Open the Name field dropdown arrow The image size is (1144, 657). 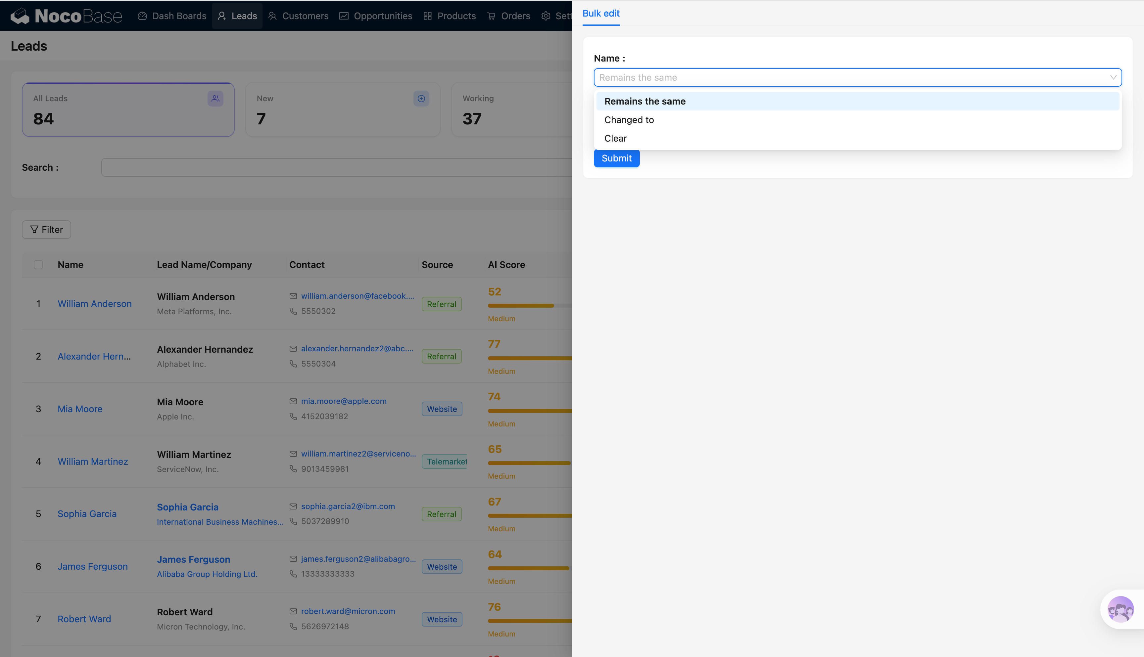click(x=1113, y=78)
